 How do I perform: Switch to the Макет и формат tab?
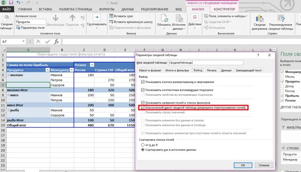click(x=150, y=70)
